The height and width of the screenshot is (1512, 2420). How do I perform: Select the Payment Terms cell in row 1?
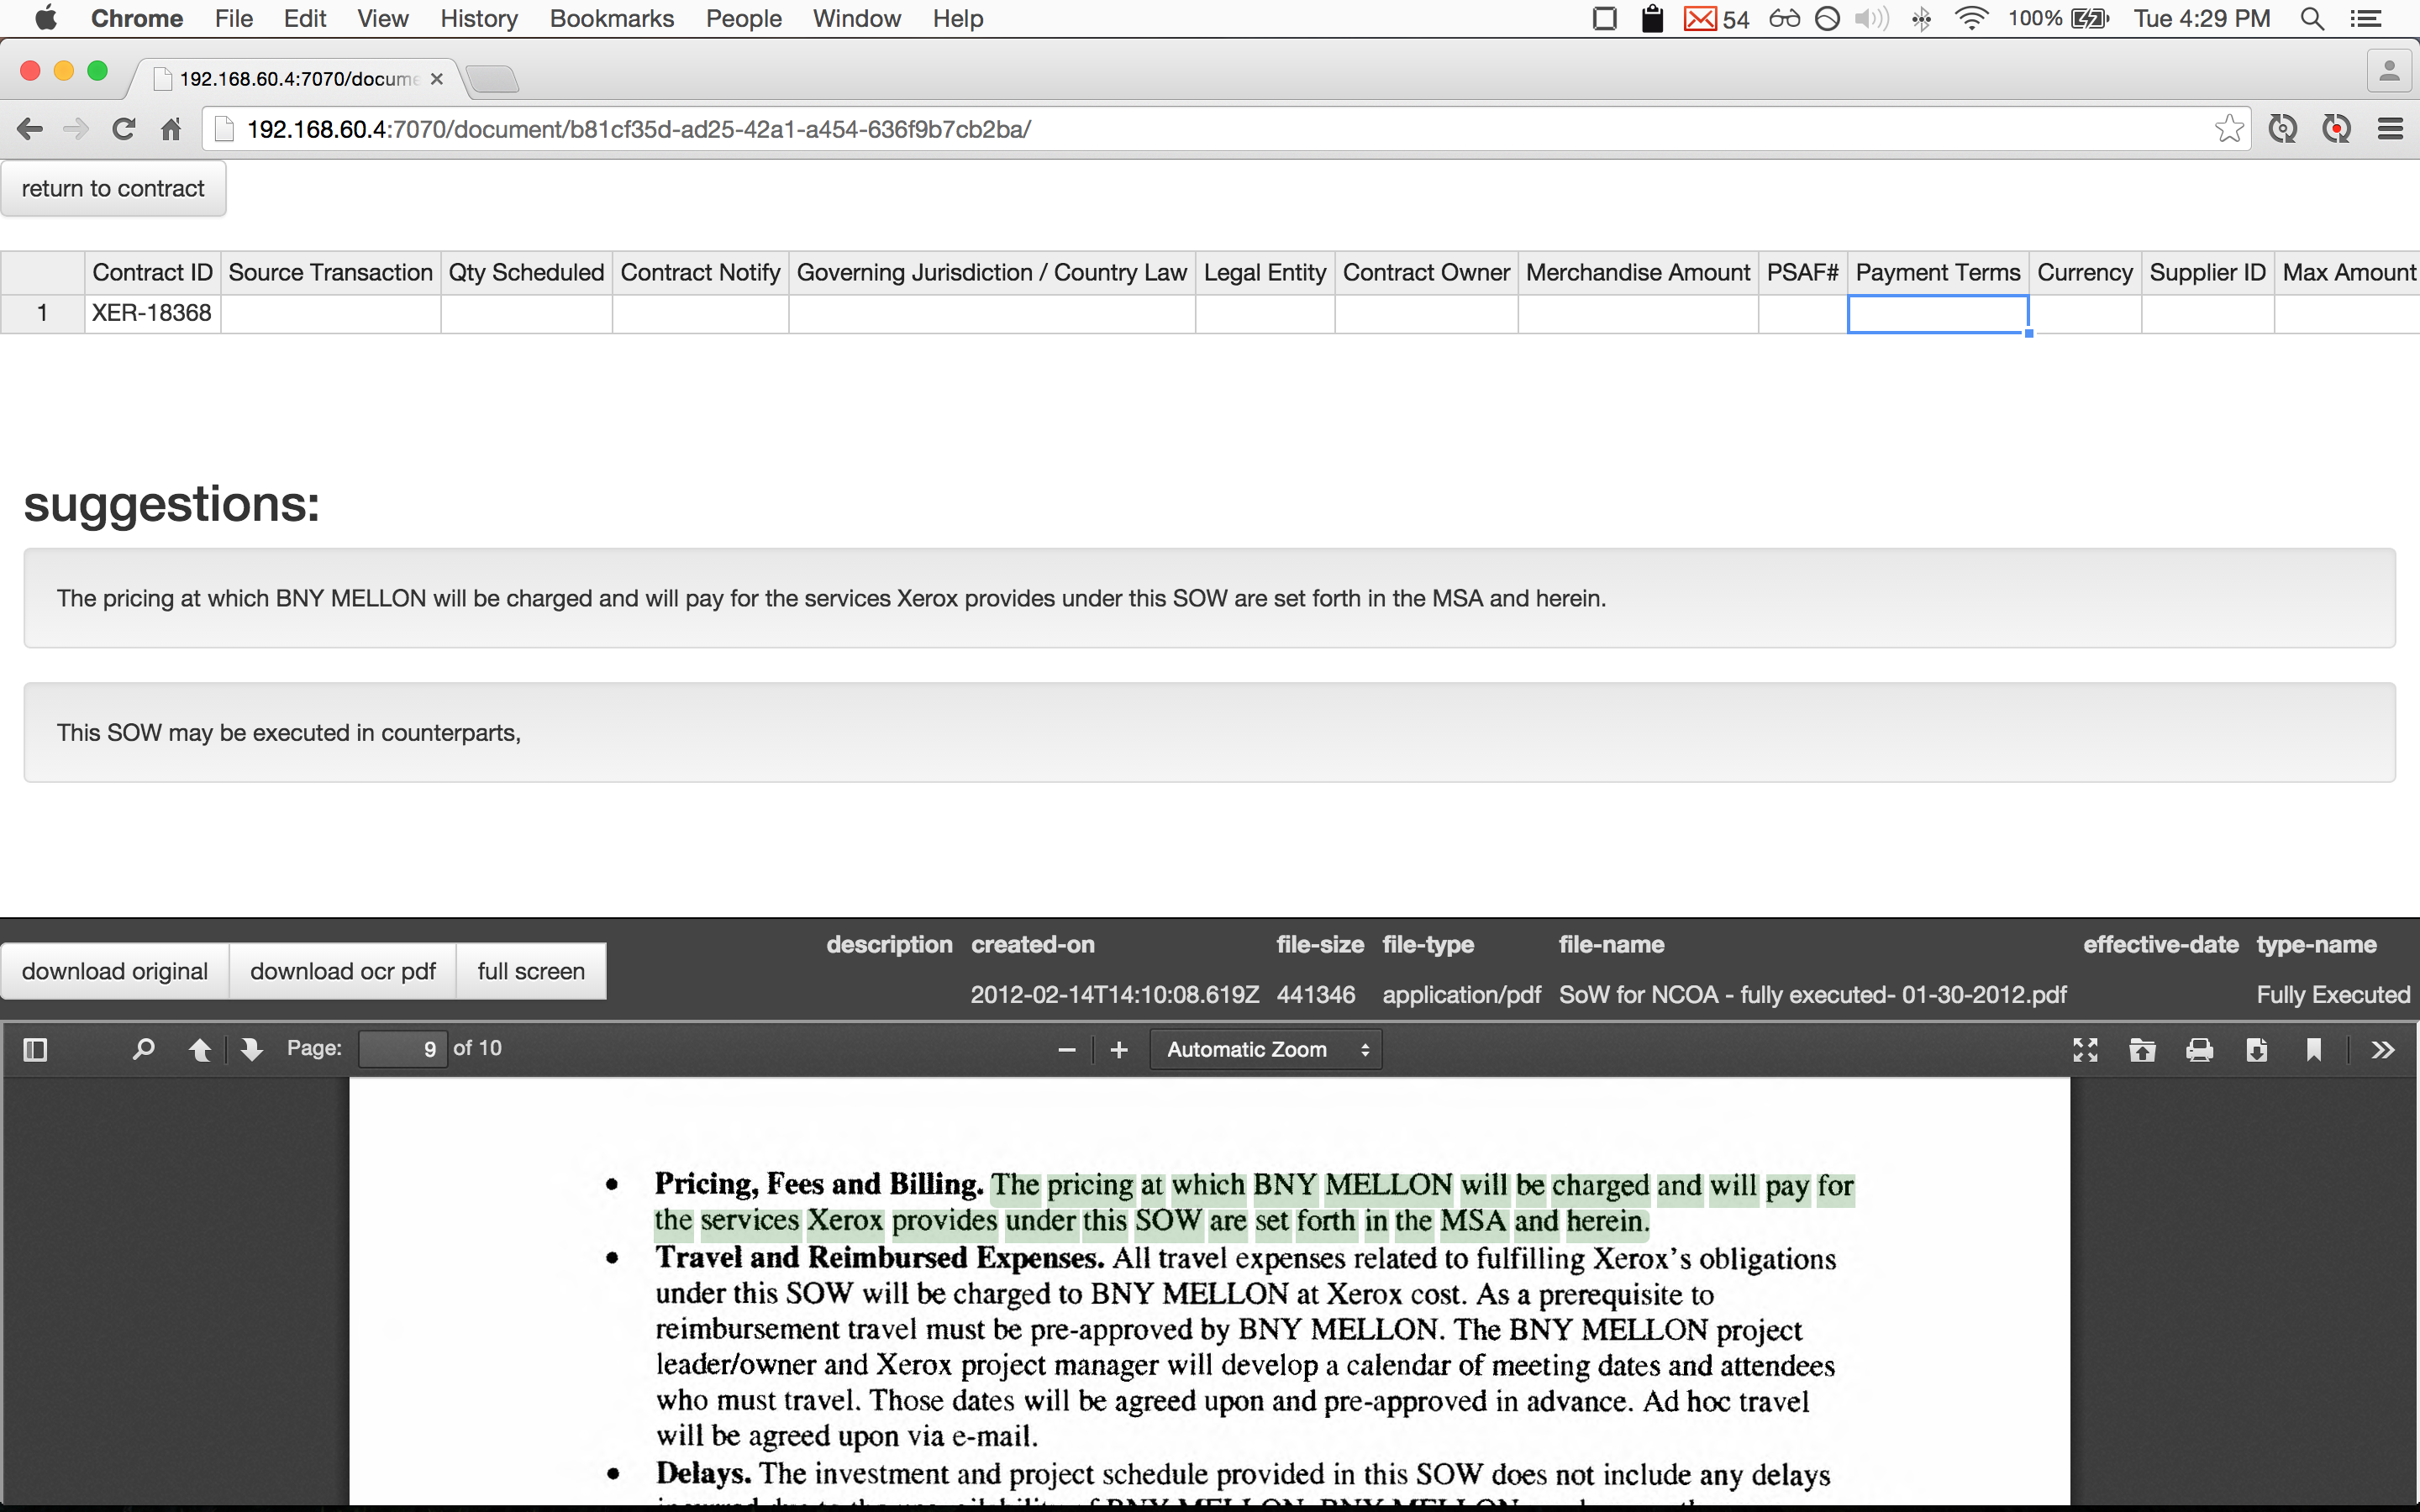pyautogui.click(x=1938, y=313)
